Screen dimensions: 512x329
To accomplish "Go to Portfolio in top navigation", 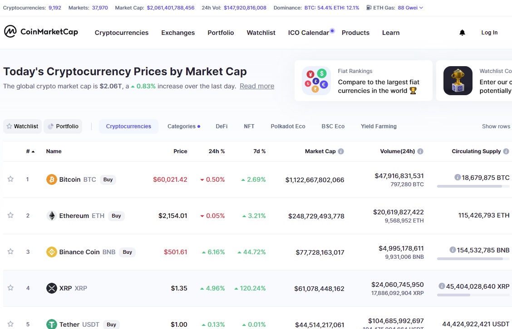I will (221, 33).
